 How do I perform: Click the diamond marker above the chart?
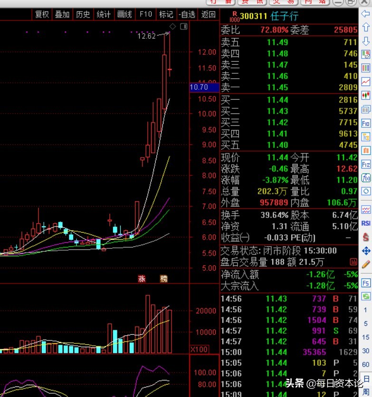(173, 27)
